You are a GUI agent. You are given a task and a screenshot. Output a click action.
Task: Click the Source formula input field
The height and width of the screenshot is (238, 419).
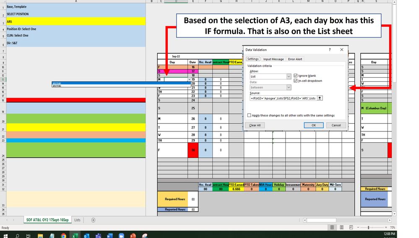[283, 98]
